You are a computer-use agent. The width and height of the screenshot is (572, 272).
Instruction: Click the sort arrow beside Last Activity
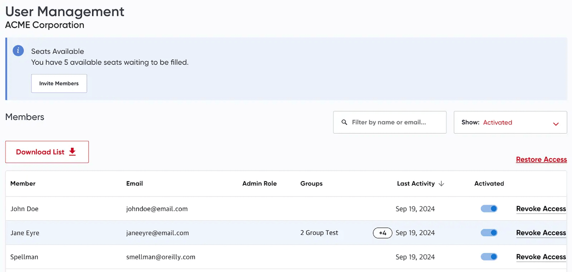441,184
